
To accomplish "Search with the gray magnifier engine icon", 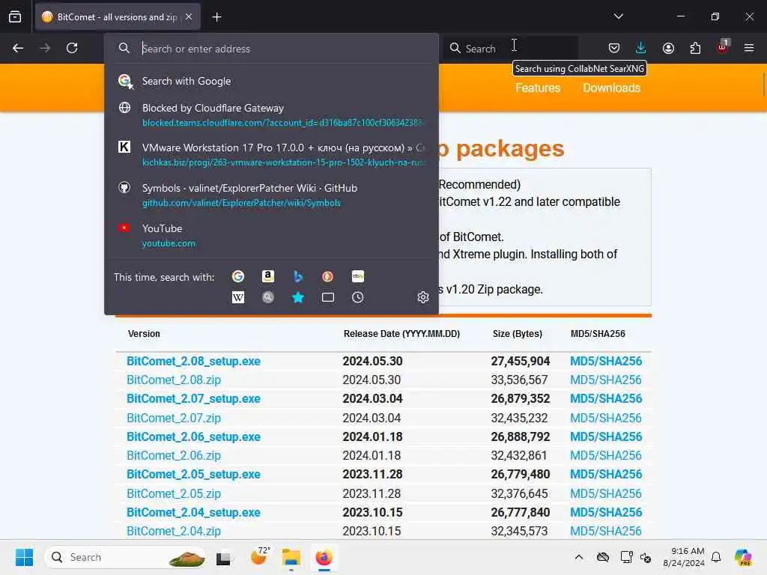I will [x=268, y=296].
